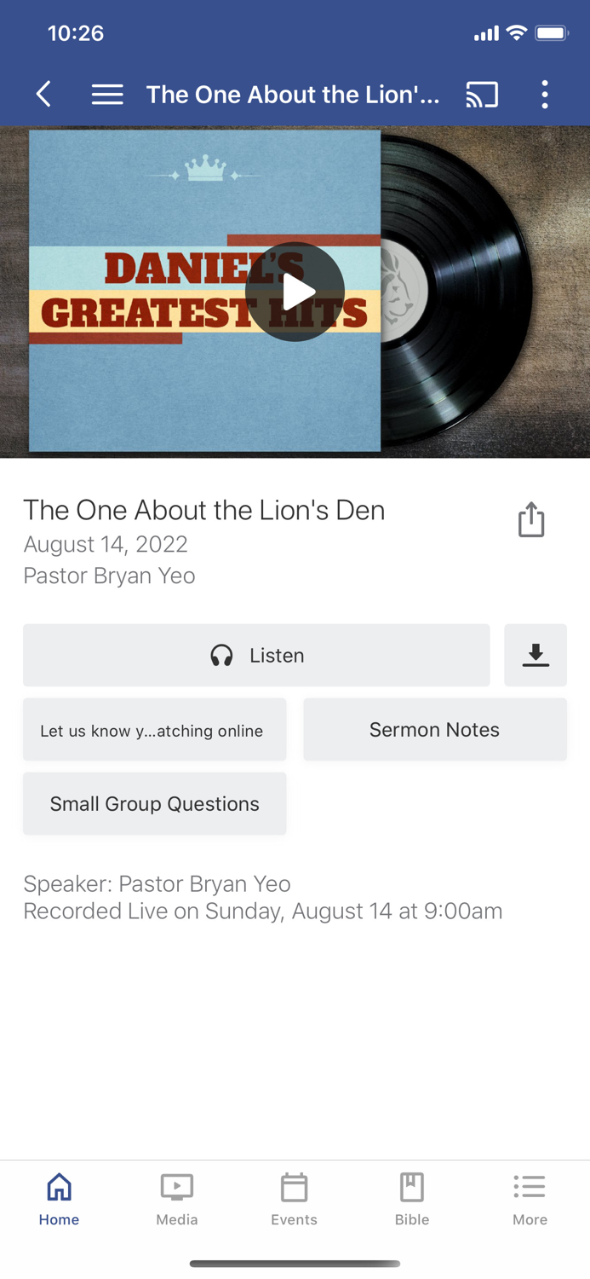Open the Small Group Questions
This screenshot has height=1279, width=590.
pos(154,803)
